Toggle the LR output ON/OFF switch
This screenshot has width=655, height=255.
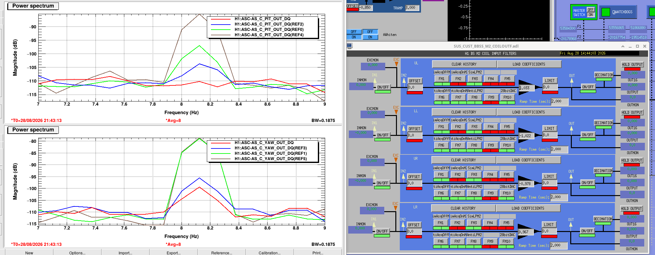pos(587,231)
